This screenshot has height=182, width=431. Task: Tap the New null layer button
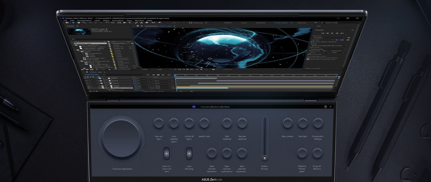click(x=159, y=124)
